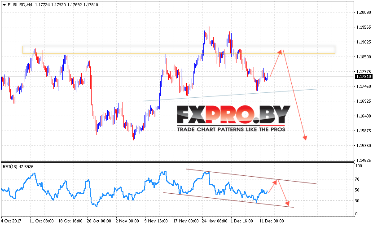Viewport: 373px width, 226px height.
Task: Click the 18 Oct 16:00 time label
Action: 70,221
